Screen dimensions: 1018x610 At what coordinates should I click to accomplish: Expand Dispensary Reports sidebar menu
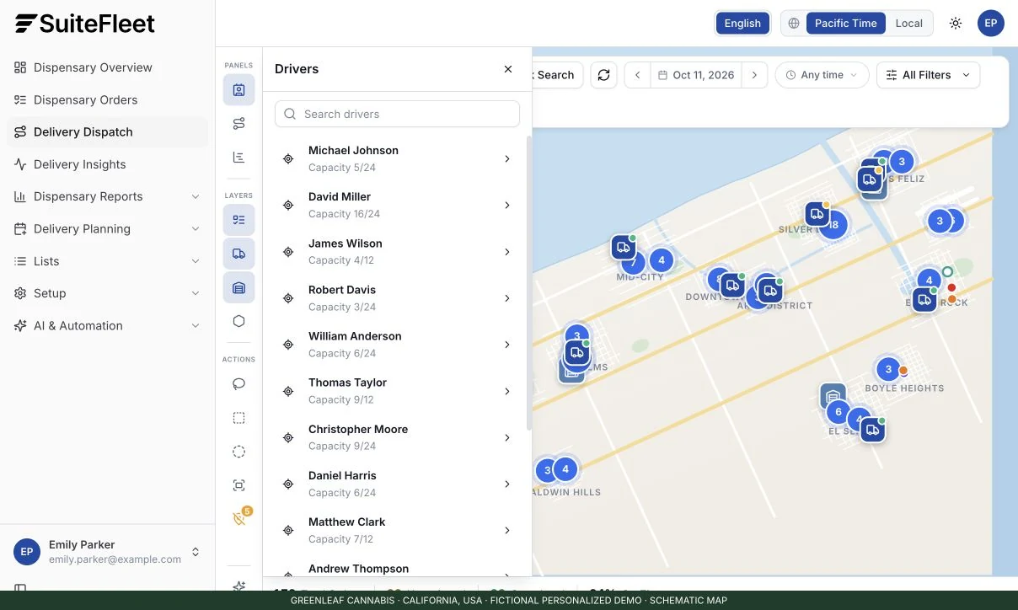107,196
